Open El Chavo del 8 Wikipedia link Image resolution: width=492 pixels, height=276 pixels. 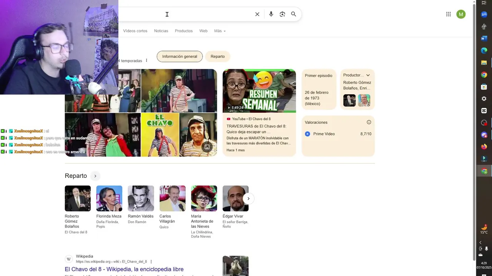pos(124,269)
